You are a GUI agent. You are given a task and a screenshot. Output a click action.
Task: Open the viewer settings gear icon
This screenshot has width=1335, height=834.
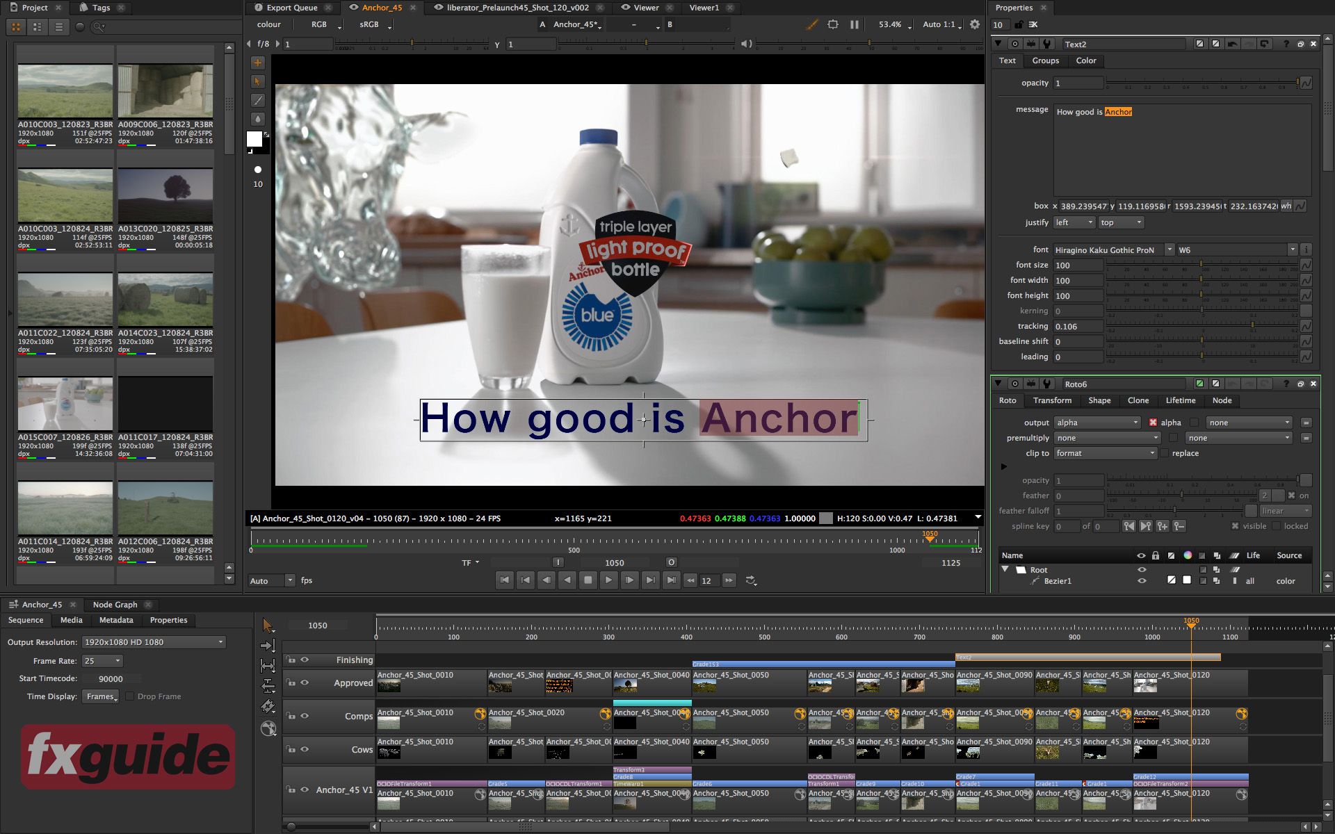coord(975,24)
